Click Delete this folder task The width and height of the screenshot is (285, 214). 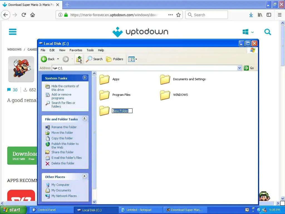coord(63,163)
